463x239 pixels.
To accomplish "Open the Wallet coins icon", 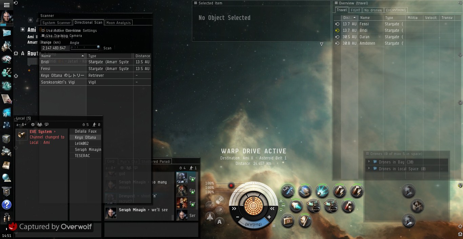I will [6, 72].
